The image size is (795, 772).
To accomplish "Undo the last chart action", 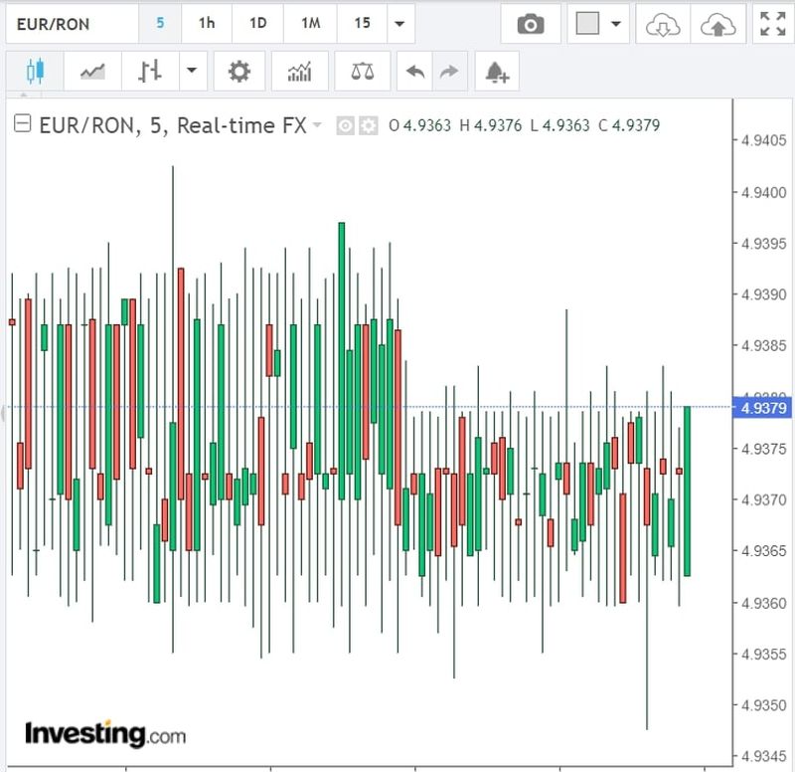I will click(416, 72).
